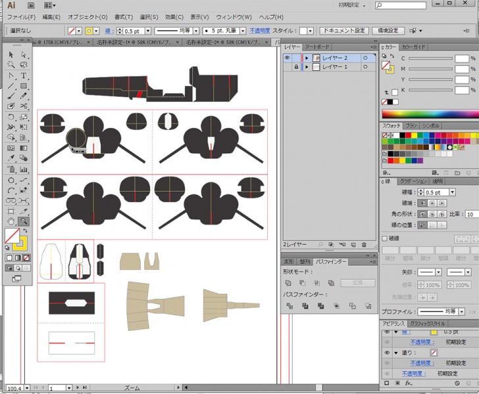Click the 比率 miter limit input field
The image size is (479, 394).
click(472, 214)
